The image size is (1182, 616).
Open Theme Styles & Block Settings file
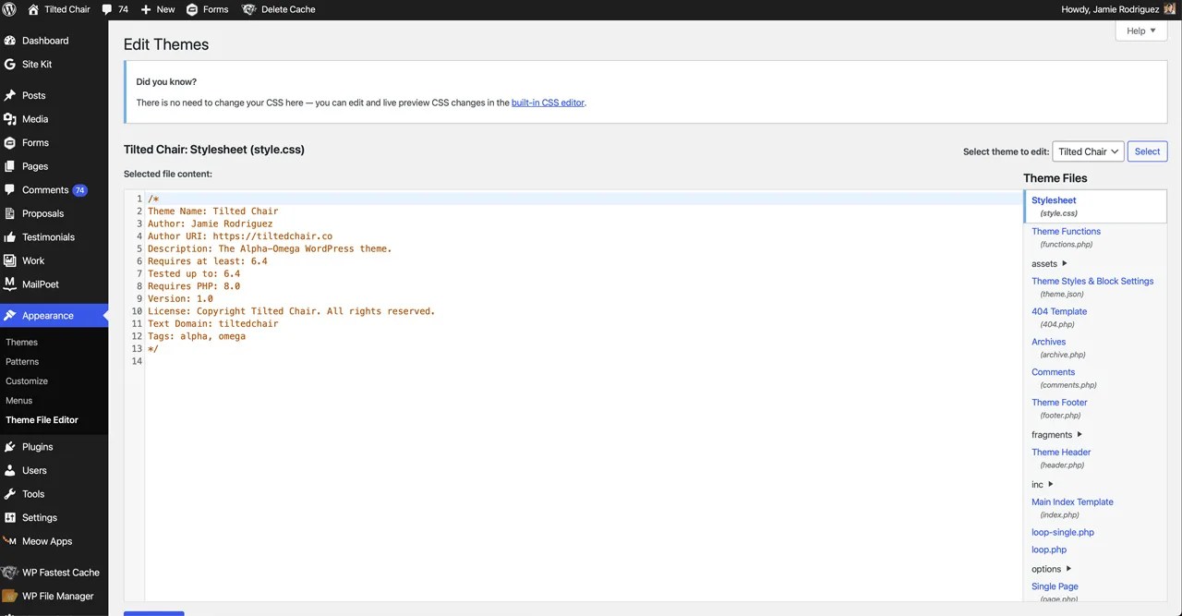point(1092,282)
